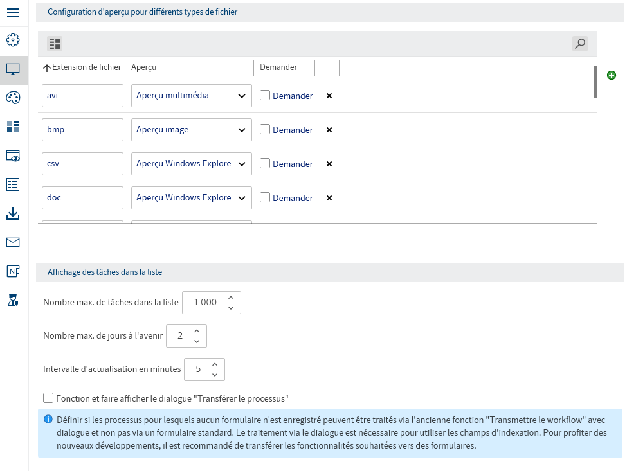The width and height of the screenshot is (636, 471).
Task: Expand the Aperçu image dropdown for bmp
Action: point(191,130)
